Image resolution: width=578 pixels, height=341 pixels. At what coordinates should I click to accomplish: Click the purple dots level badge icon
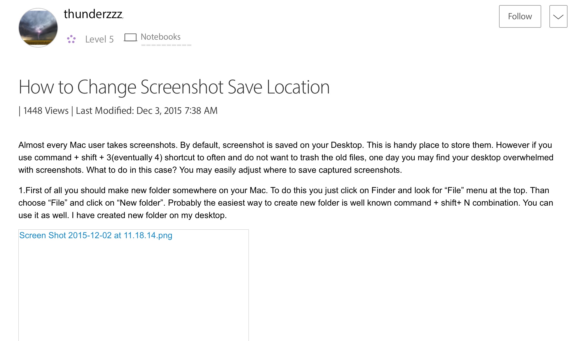pos(71,39)
